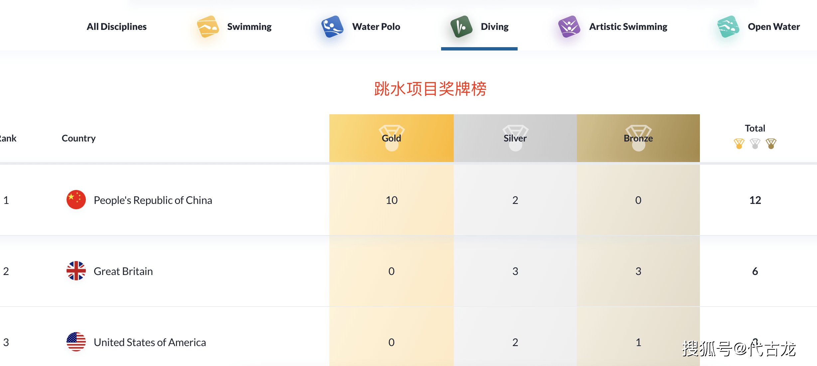817x366 pixels.
Task: Click USA's silver count 2
Action: (x=515, y=342)
